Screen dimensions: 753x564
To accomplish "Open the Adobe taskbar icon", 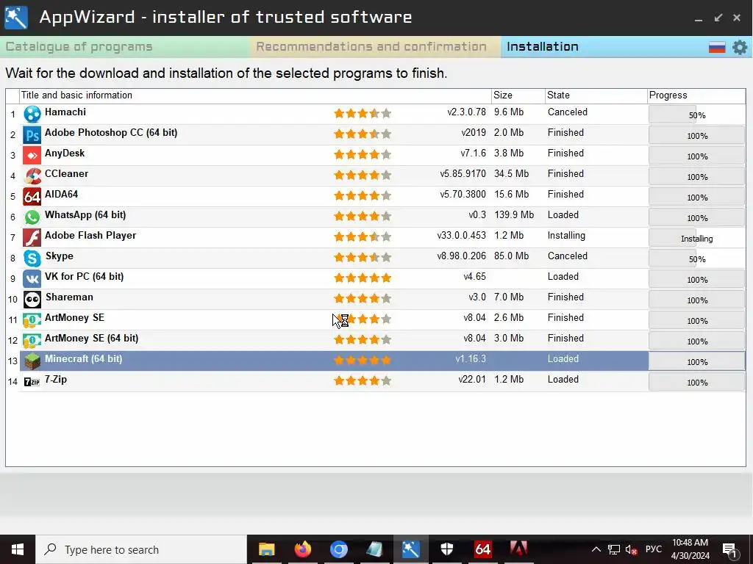I will coord(518,549).
